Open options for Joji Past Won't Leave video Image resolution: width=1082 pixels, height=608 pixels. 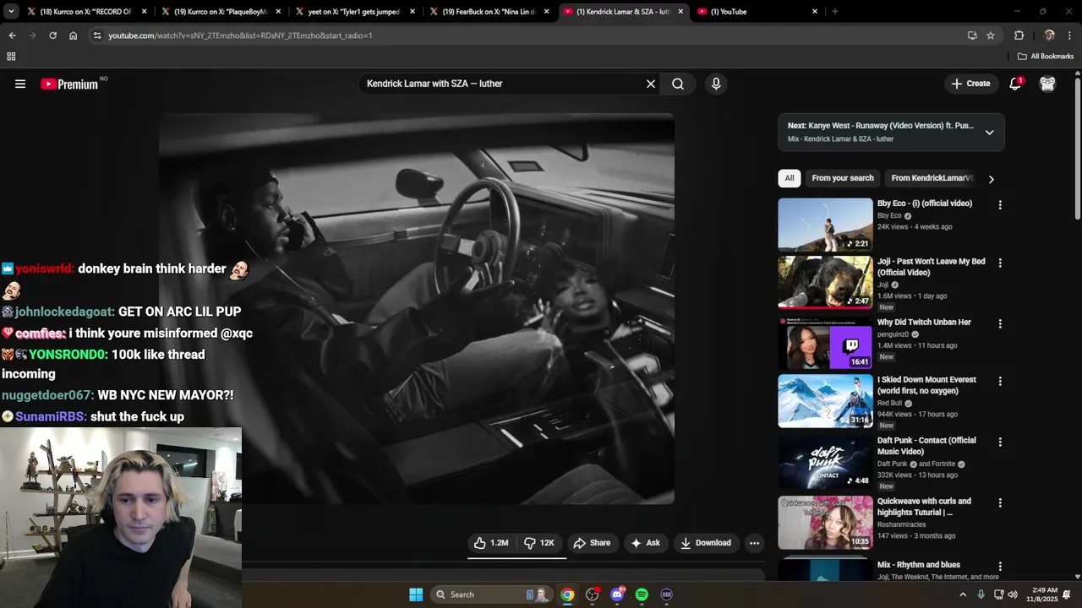click(1000, 263)
